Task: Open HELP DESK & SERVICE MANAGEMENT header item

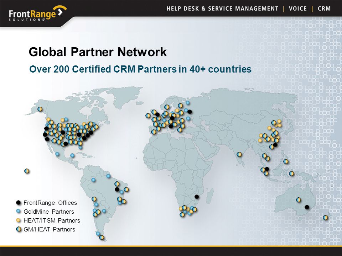Action: pyautogui.click(x=222, y=9)
